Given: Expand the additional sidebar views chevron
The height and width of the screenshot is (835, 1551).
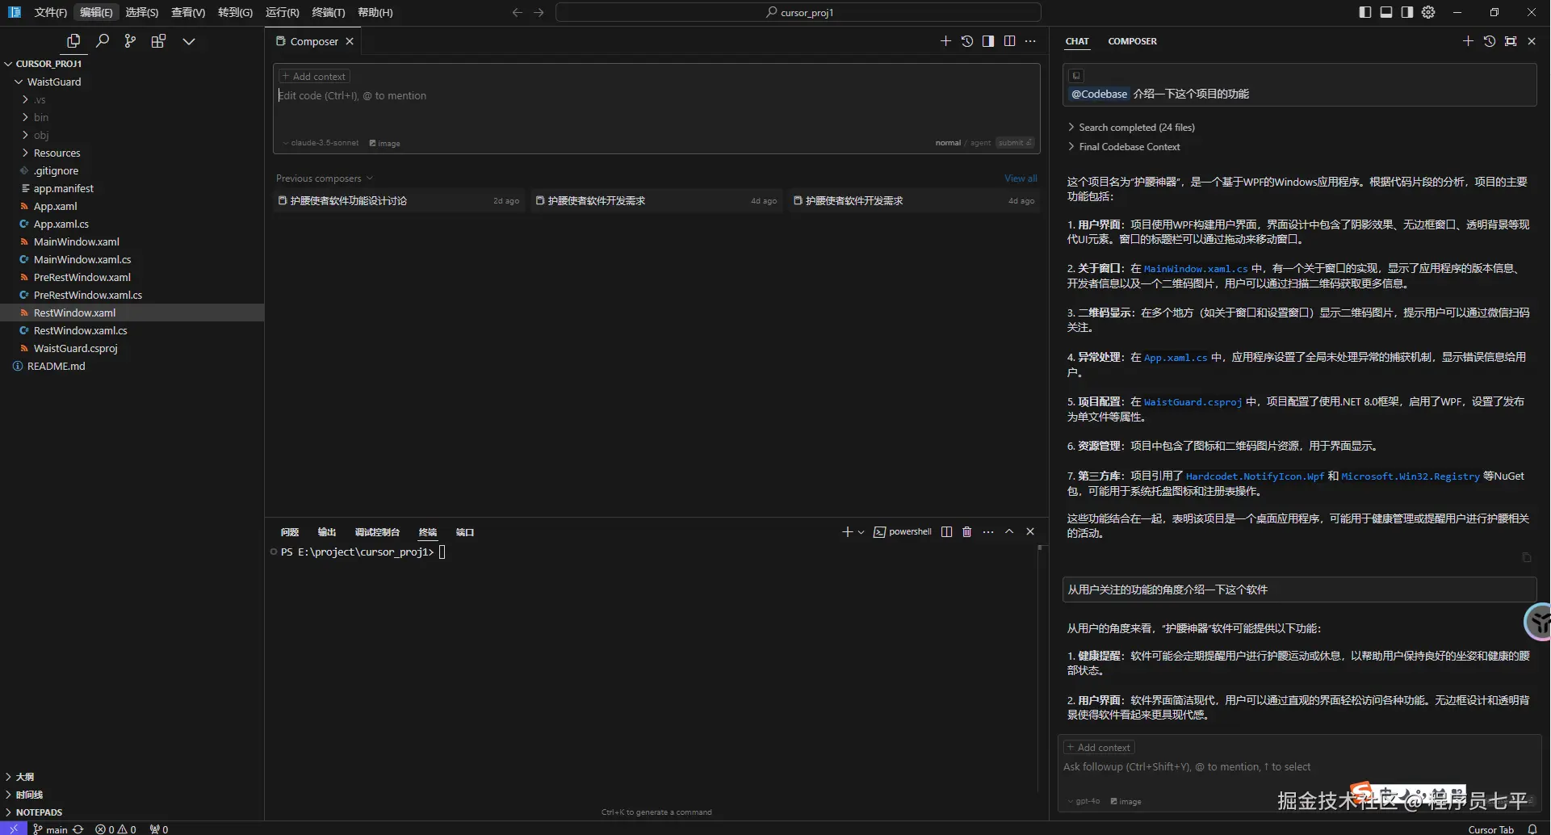Looking at the screenshot, I should coord(189,41).
